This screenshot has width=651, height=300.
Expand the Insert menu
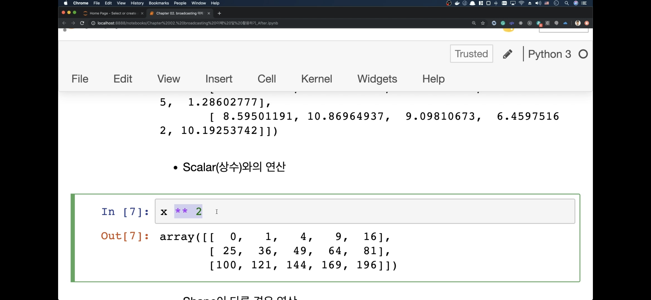[219, 79]
